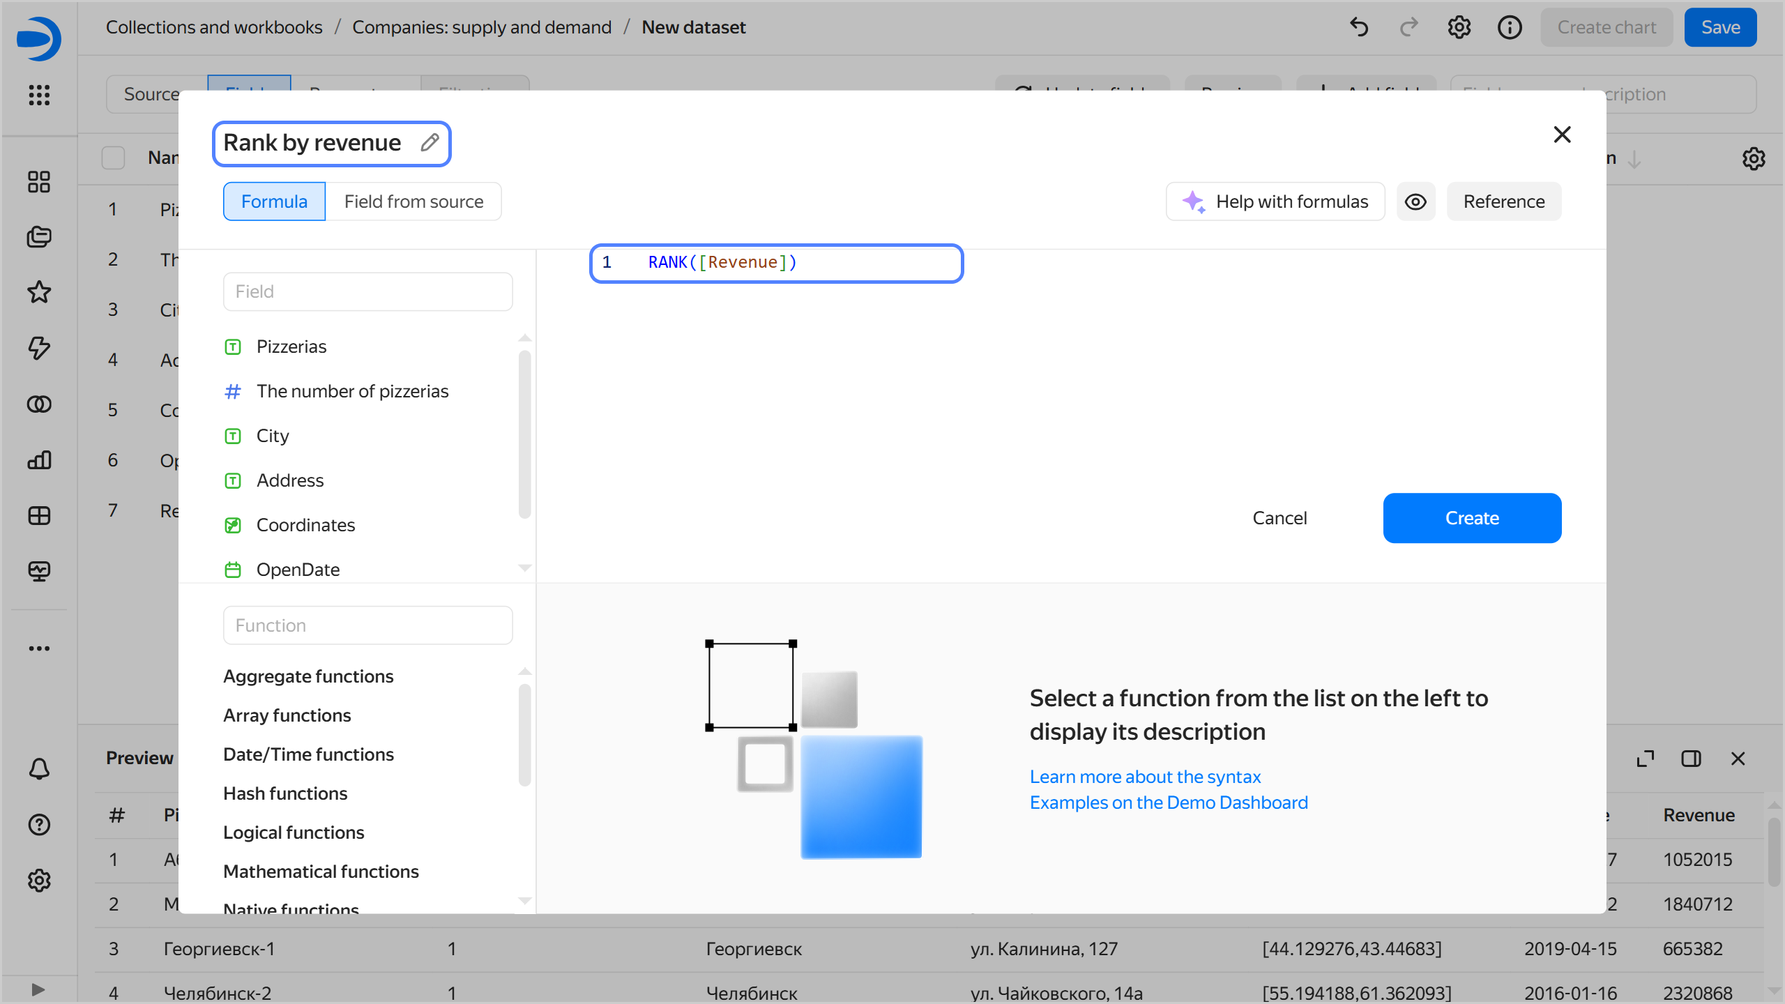Expand Date/Time functions category
The height and width of the screenshot is (1004, 1785).
pos(308,754)
